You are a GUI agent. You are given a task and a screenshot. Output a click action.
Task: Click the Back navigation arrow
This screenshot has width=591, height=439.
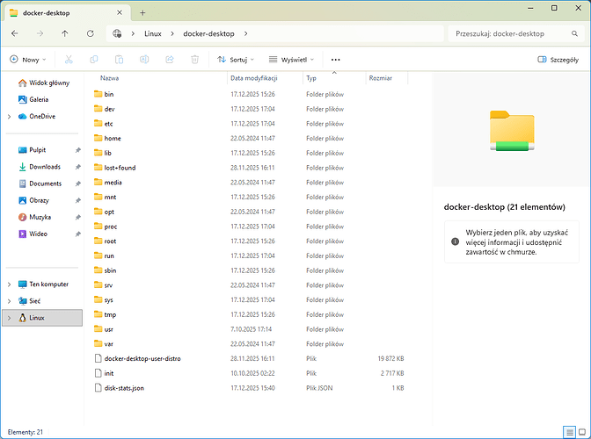point(14,33)
